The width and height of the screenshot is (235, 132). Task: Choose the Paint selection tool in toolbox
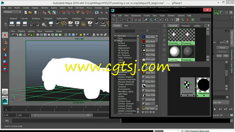(5, 49)
